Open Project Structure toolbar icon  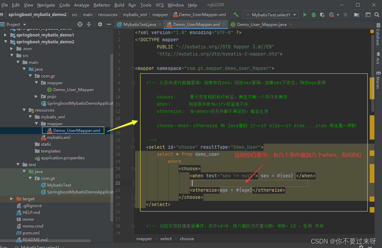tap(357, 15)
